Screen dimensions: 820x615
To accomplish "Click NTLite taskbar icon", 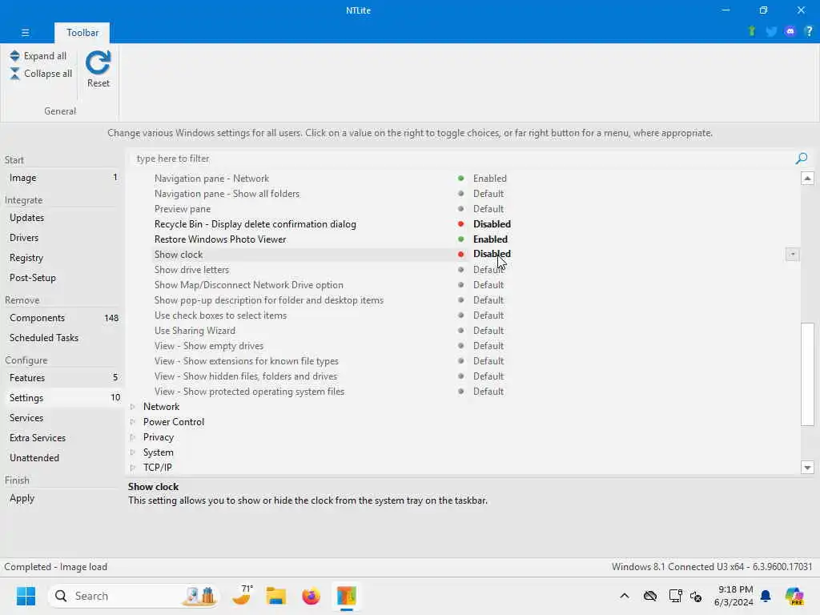I will pyautogui.click(x=346, y=596).
